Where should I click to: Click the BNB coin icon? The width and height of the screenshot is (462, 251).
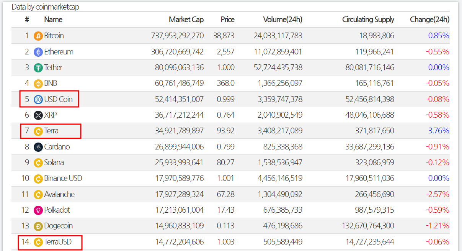point(38,84)
